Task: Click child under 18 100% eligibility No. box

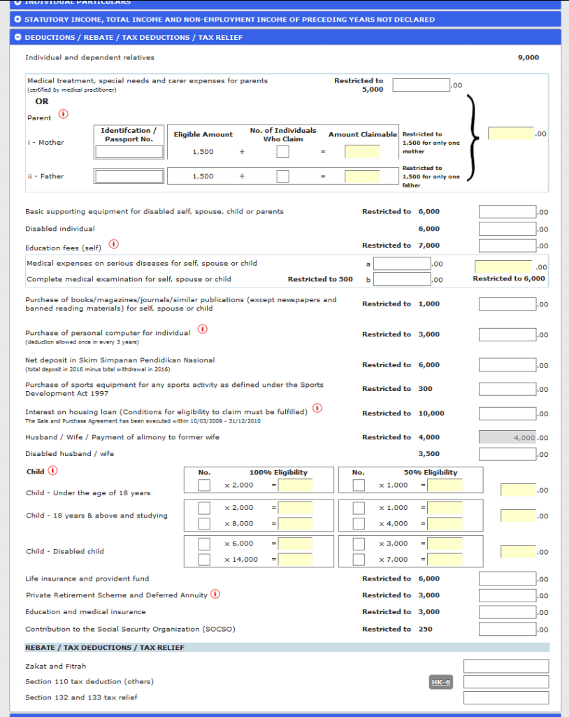Action: pyautogui.click(x=203, y=485)
